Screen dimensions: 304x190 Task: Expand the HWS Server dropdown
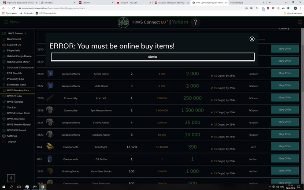17,34
